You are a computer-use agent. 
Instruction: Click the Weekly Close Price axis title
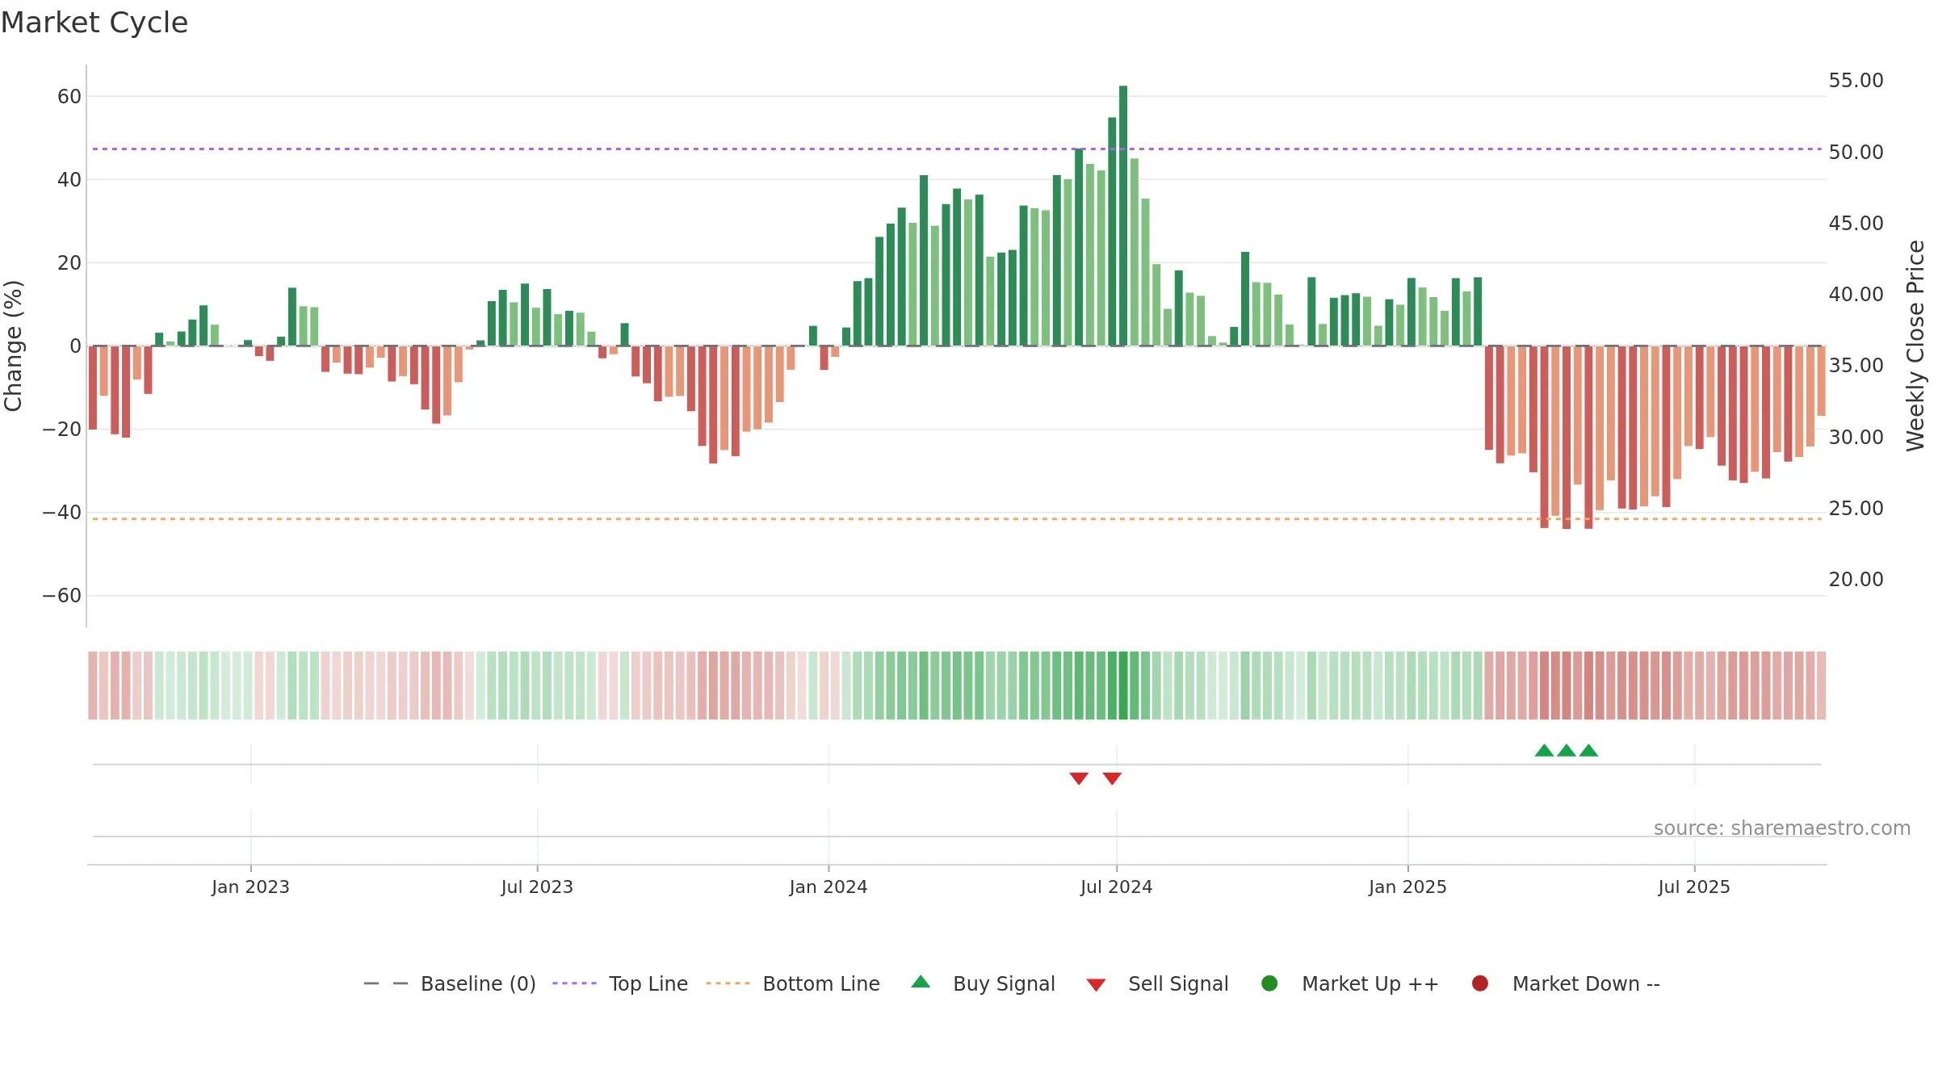click(1915, 346)
